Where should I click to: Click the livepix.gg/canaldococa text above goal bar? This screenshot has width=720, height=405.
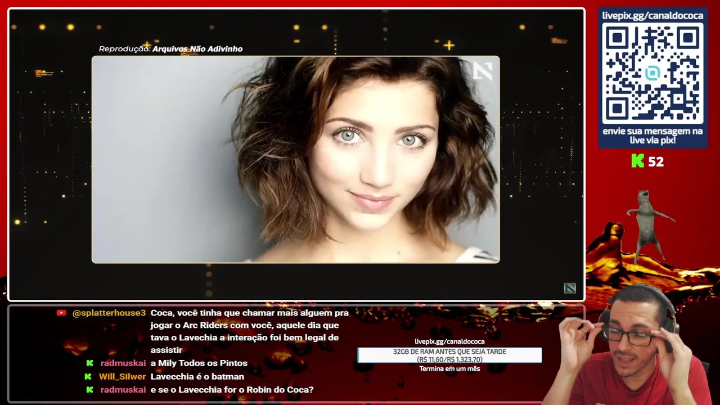click(x=449, y=341)
